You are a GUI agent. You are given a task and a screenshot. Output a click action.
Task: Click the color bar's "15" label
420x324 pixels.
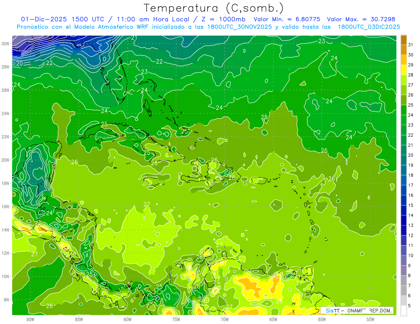[x=411, y=205]
